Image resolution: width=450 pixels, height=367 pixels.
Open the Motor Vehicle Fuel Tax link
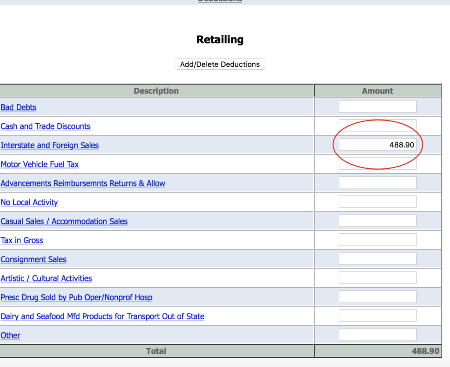point(40,164)
